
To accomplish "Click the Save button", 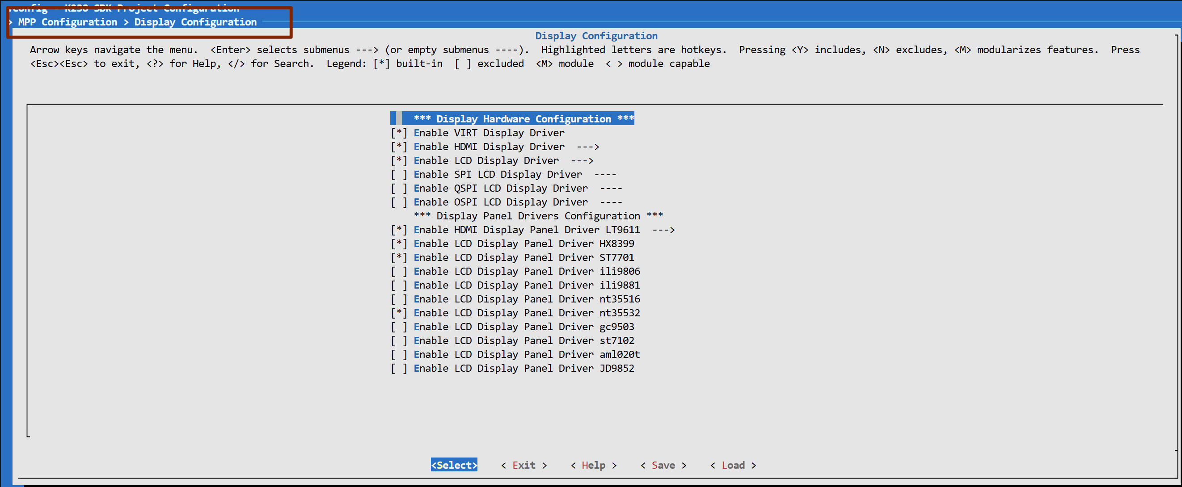I will pos(663,466).
